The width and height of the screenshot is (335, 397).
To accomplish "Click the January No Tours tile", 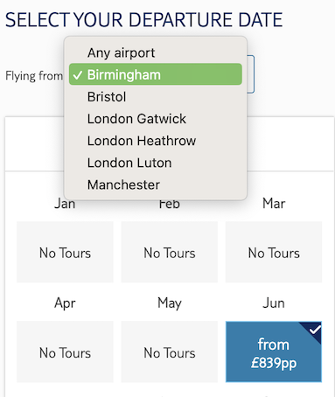I will tap(65, 252).
